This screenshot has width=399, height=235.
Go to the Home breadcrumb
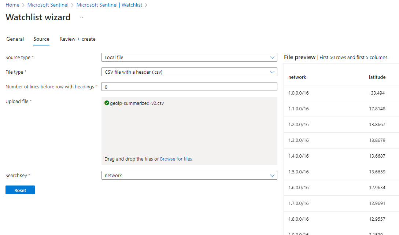12,5
